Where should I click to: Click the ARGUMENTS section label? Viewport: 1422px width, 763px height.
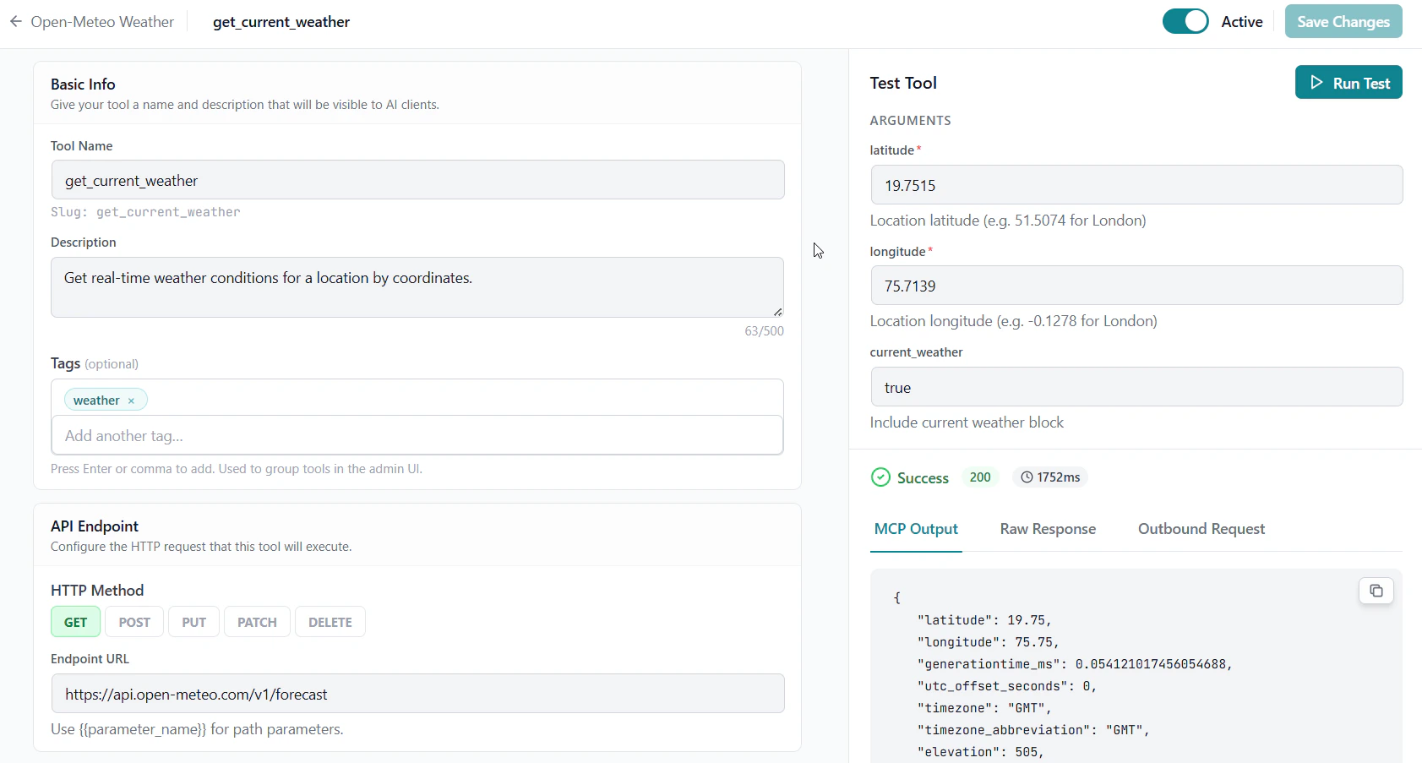911,121
